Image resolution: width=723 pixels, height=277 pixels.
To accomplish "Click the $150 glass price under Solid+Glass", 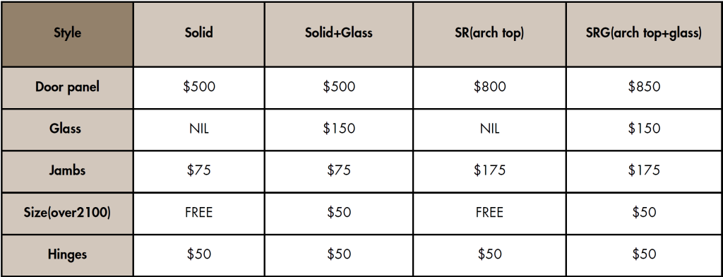I will click(x=338, y=129).
